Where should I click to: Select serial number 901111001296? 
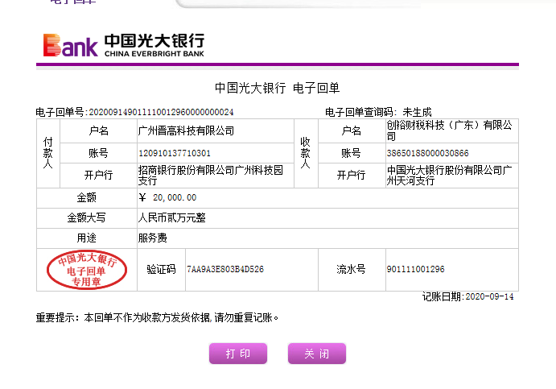[x=415, y=269]
